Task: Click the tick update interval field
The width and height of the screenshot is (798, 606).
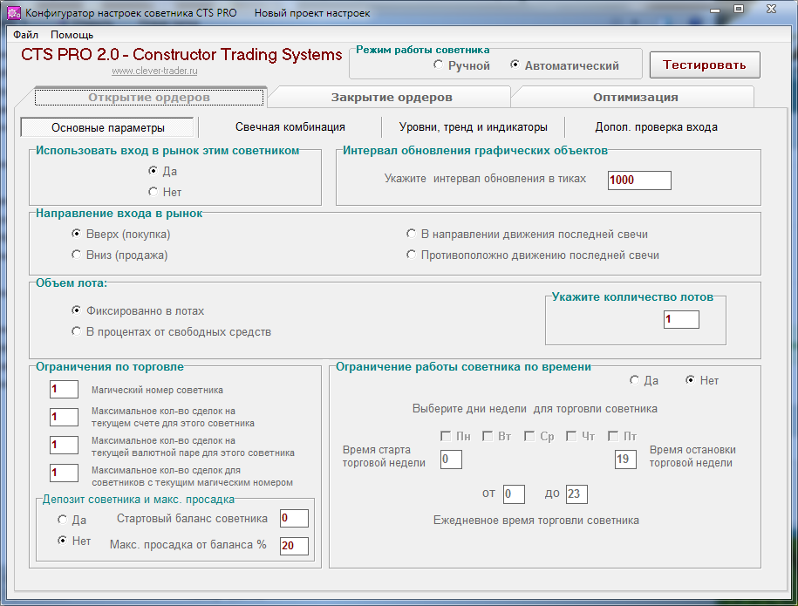Action: click(x=639, y=180)
